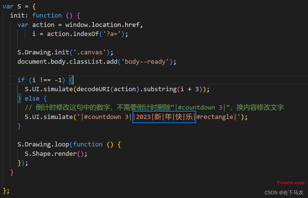Click the substring(i + 3) call
Screen dimensions: 308x198
pos(173,89)
